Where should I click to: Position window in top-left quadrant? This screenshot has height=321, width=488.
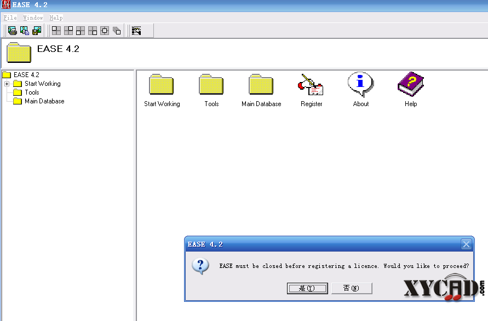(x=56, y=31)
